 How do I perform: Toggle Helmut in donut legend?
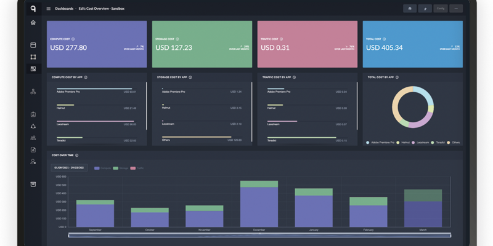(x=402, y=143)
